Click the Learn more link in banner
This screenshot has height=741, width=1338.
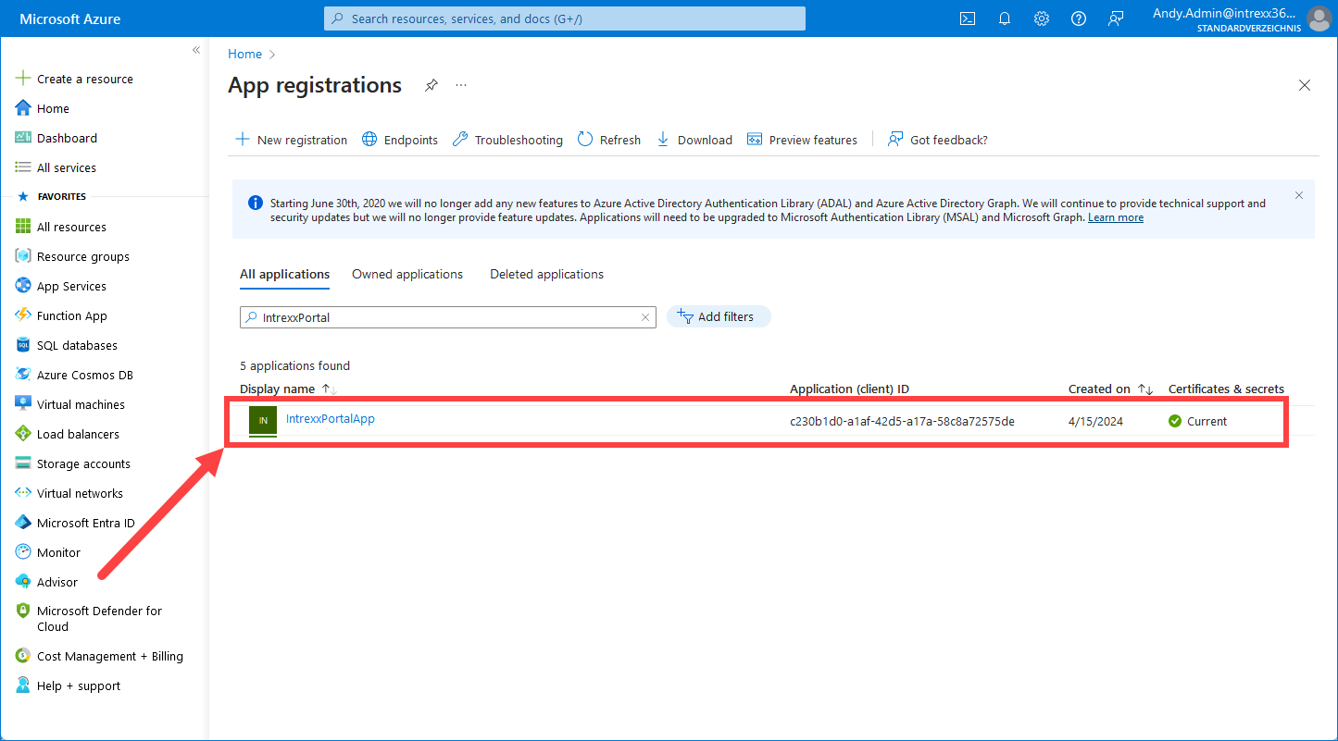pyautogui.click(x=1116, y=217)
